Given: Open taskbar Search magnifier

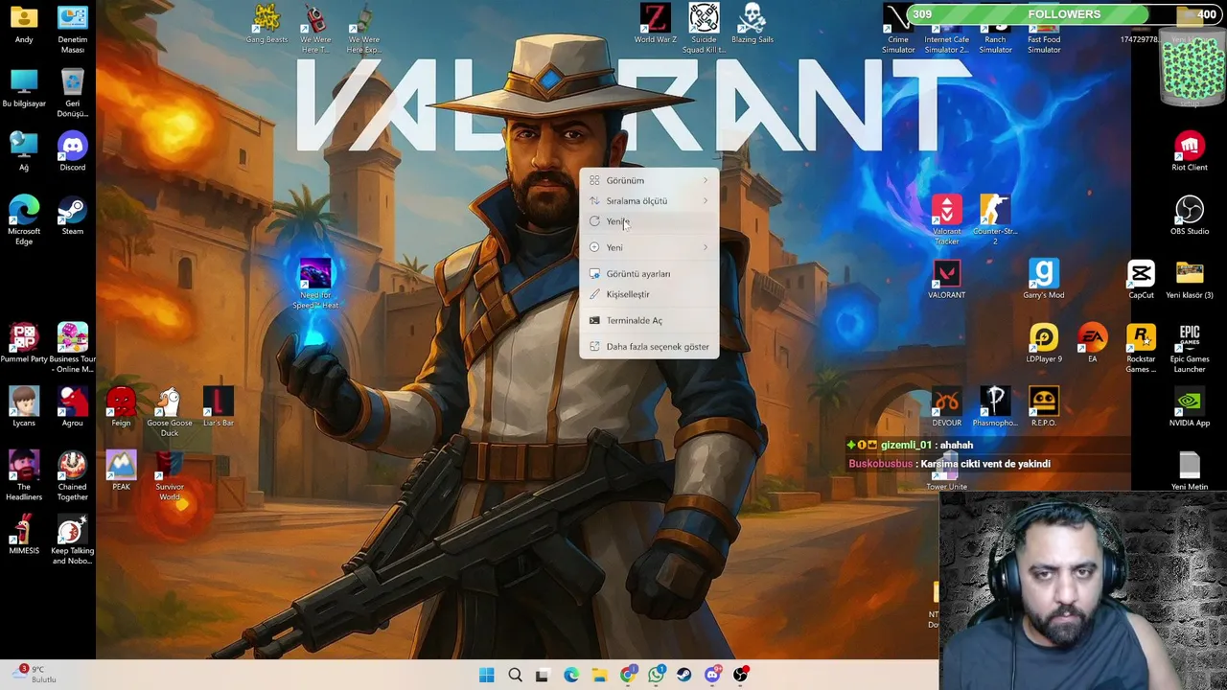Looking at the screenshot, I should 515,675.
